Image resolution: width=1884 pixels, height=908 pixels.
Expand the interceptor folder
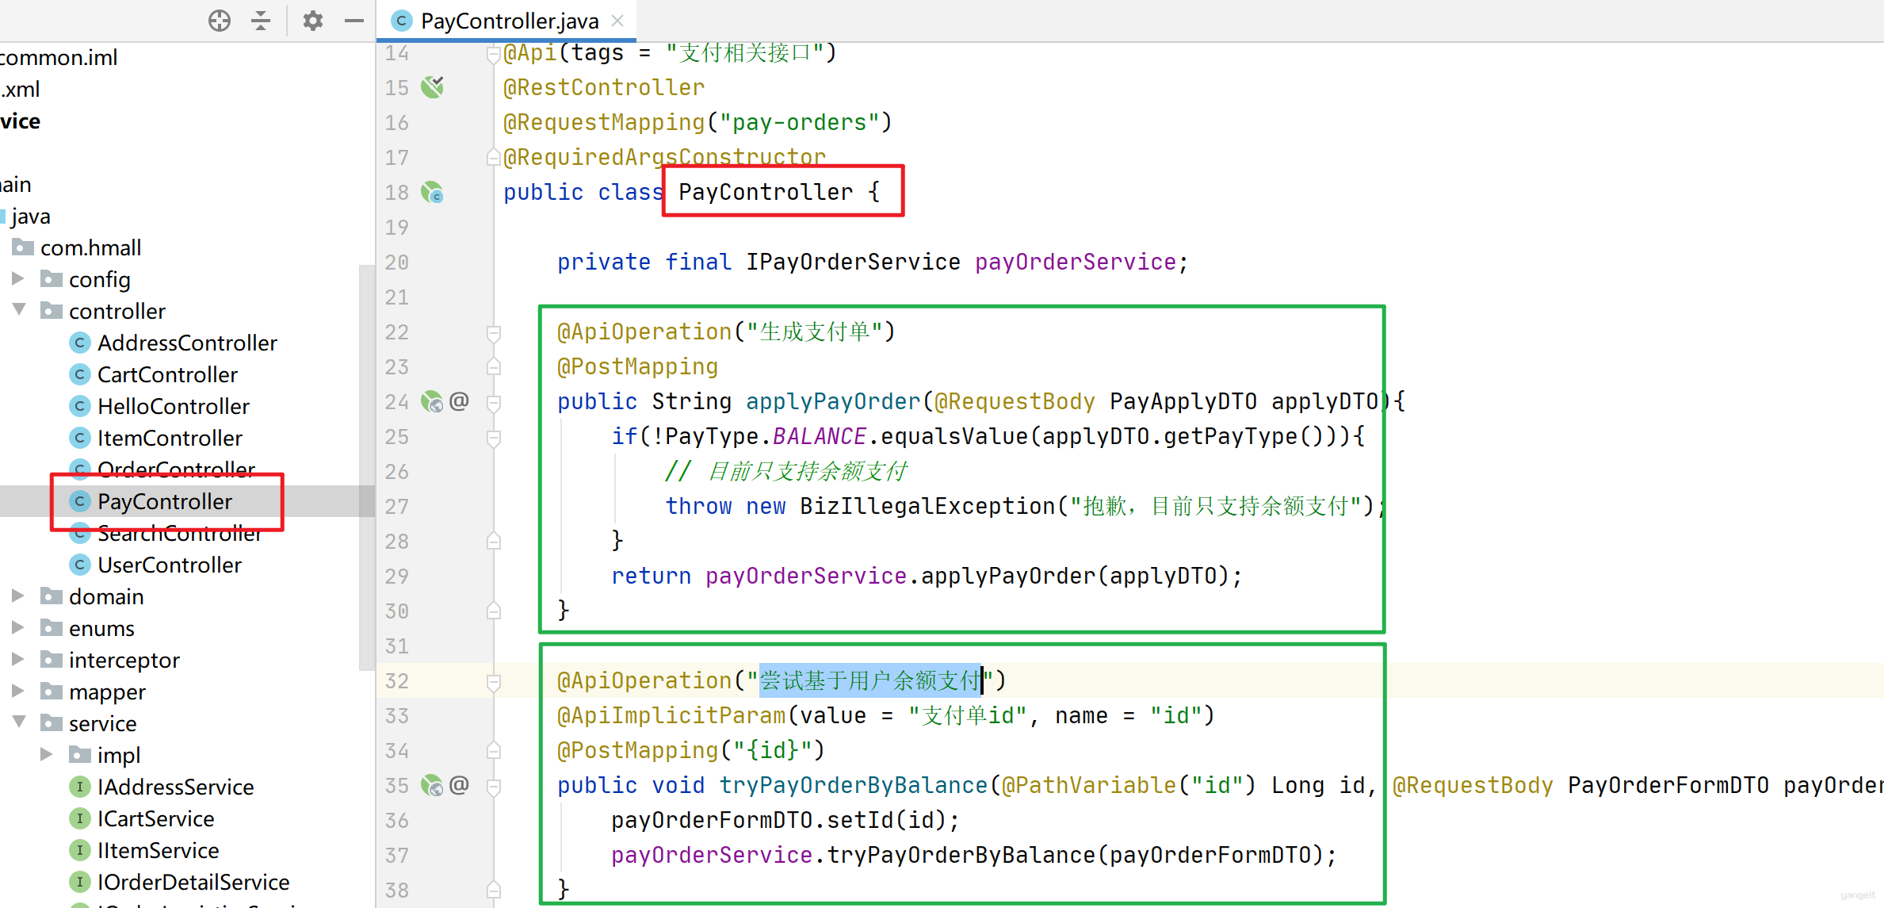pyautogui.click(x=17, y=660)
